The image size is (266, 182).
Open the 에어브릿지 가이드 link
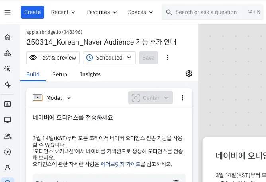click(x=120, y=164)
